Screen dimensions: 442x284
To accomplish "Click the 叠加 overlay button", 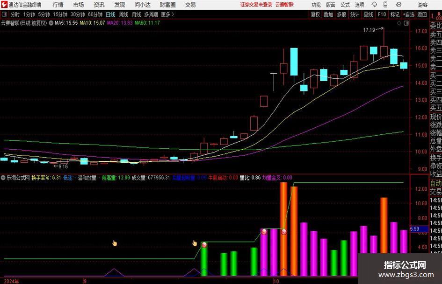I will click(x=328, y=14).
